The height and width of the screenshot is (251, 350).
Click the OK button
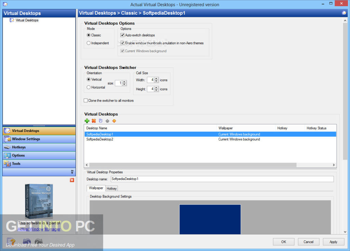(283, 242)
